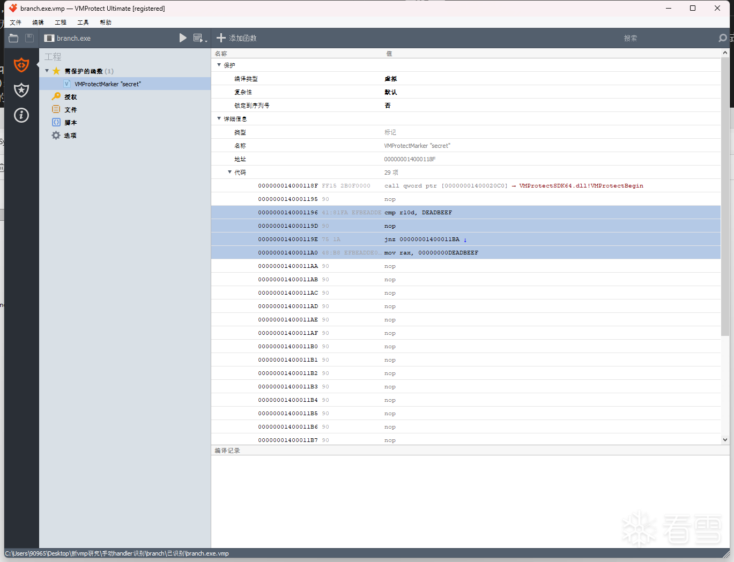Open the 授权 licensing item with key icon

tap(64, 96)
